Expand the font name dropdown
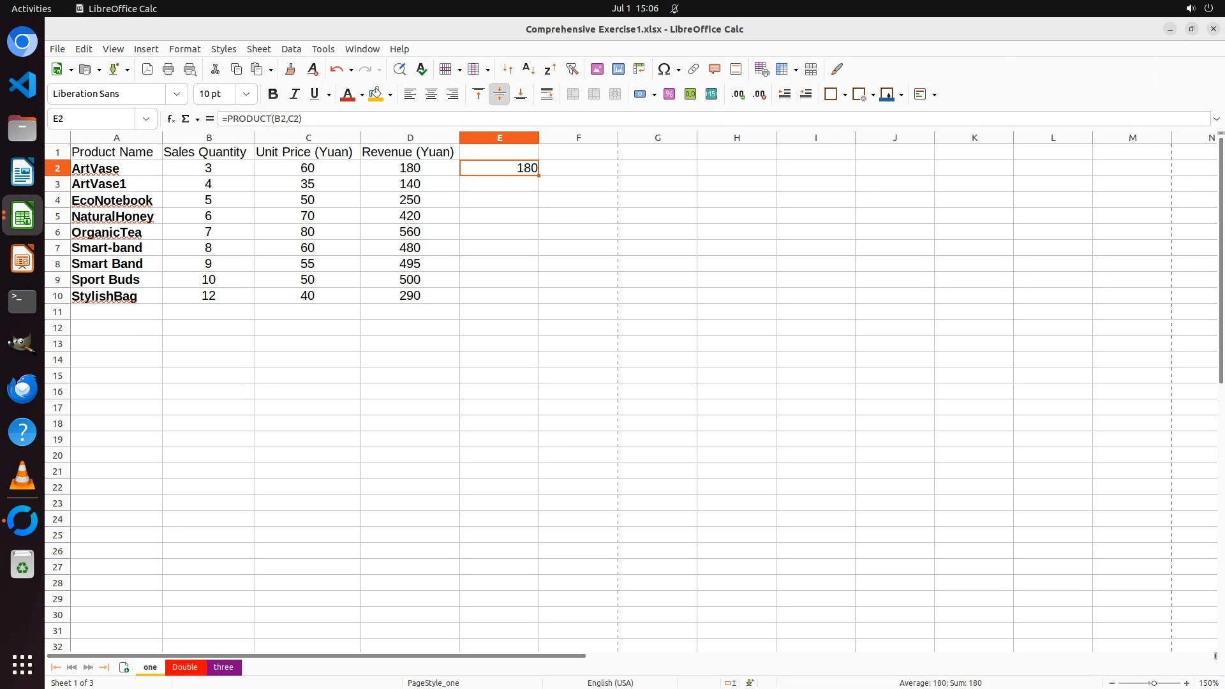 coord(177,94)
